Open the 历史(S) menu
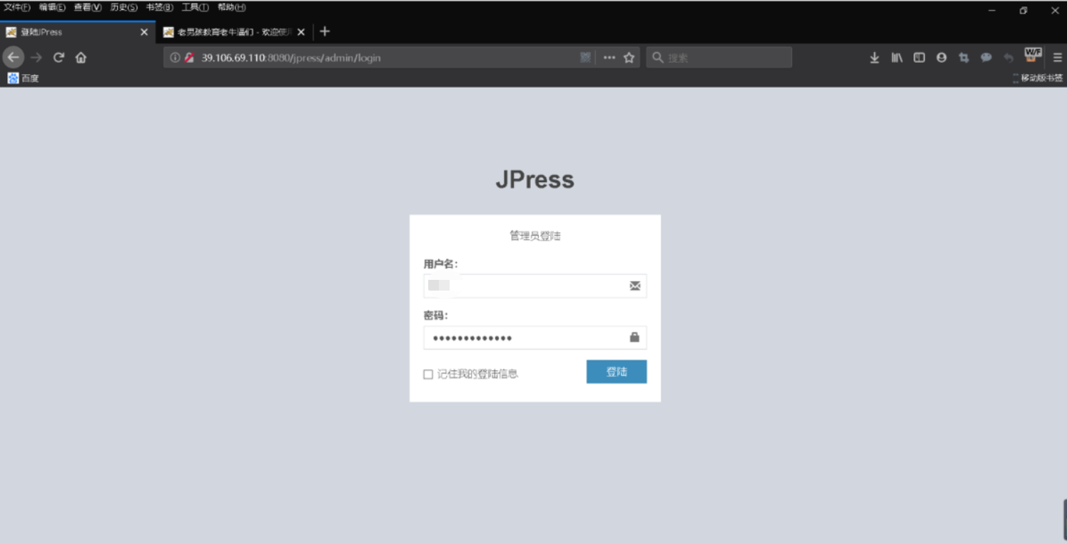Viewport: 1067px width, 544px height. point(123,7)
